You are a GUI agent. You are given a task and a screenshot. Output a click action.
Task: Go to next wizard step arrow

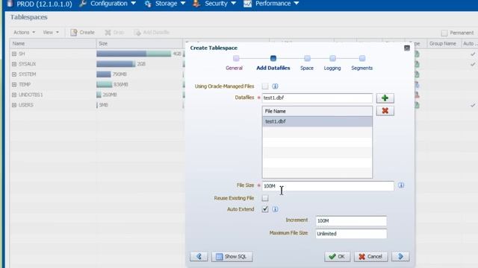[400, 256]
